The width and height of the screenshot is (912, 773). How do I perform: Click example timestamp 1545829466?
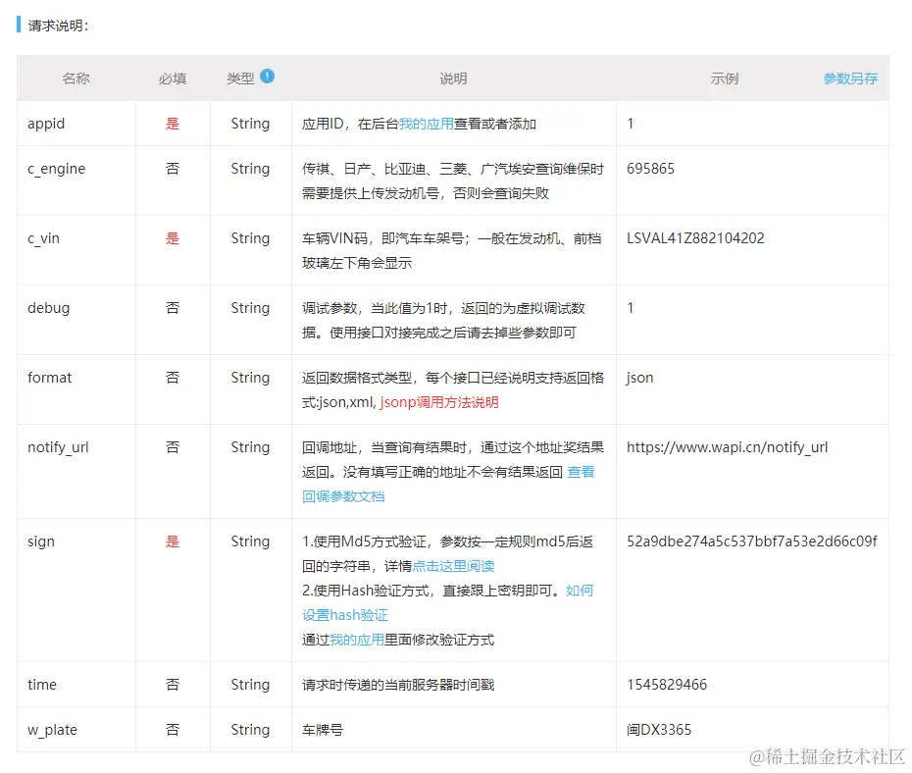point(667,685)
